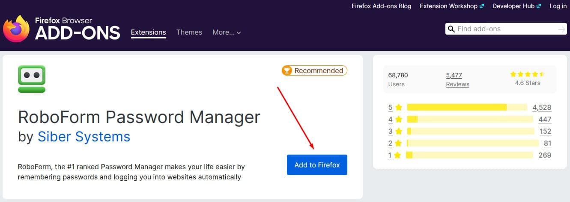
Task: Switch to the Themes tab
Action: [x=189, y=32]
